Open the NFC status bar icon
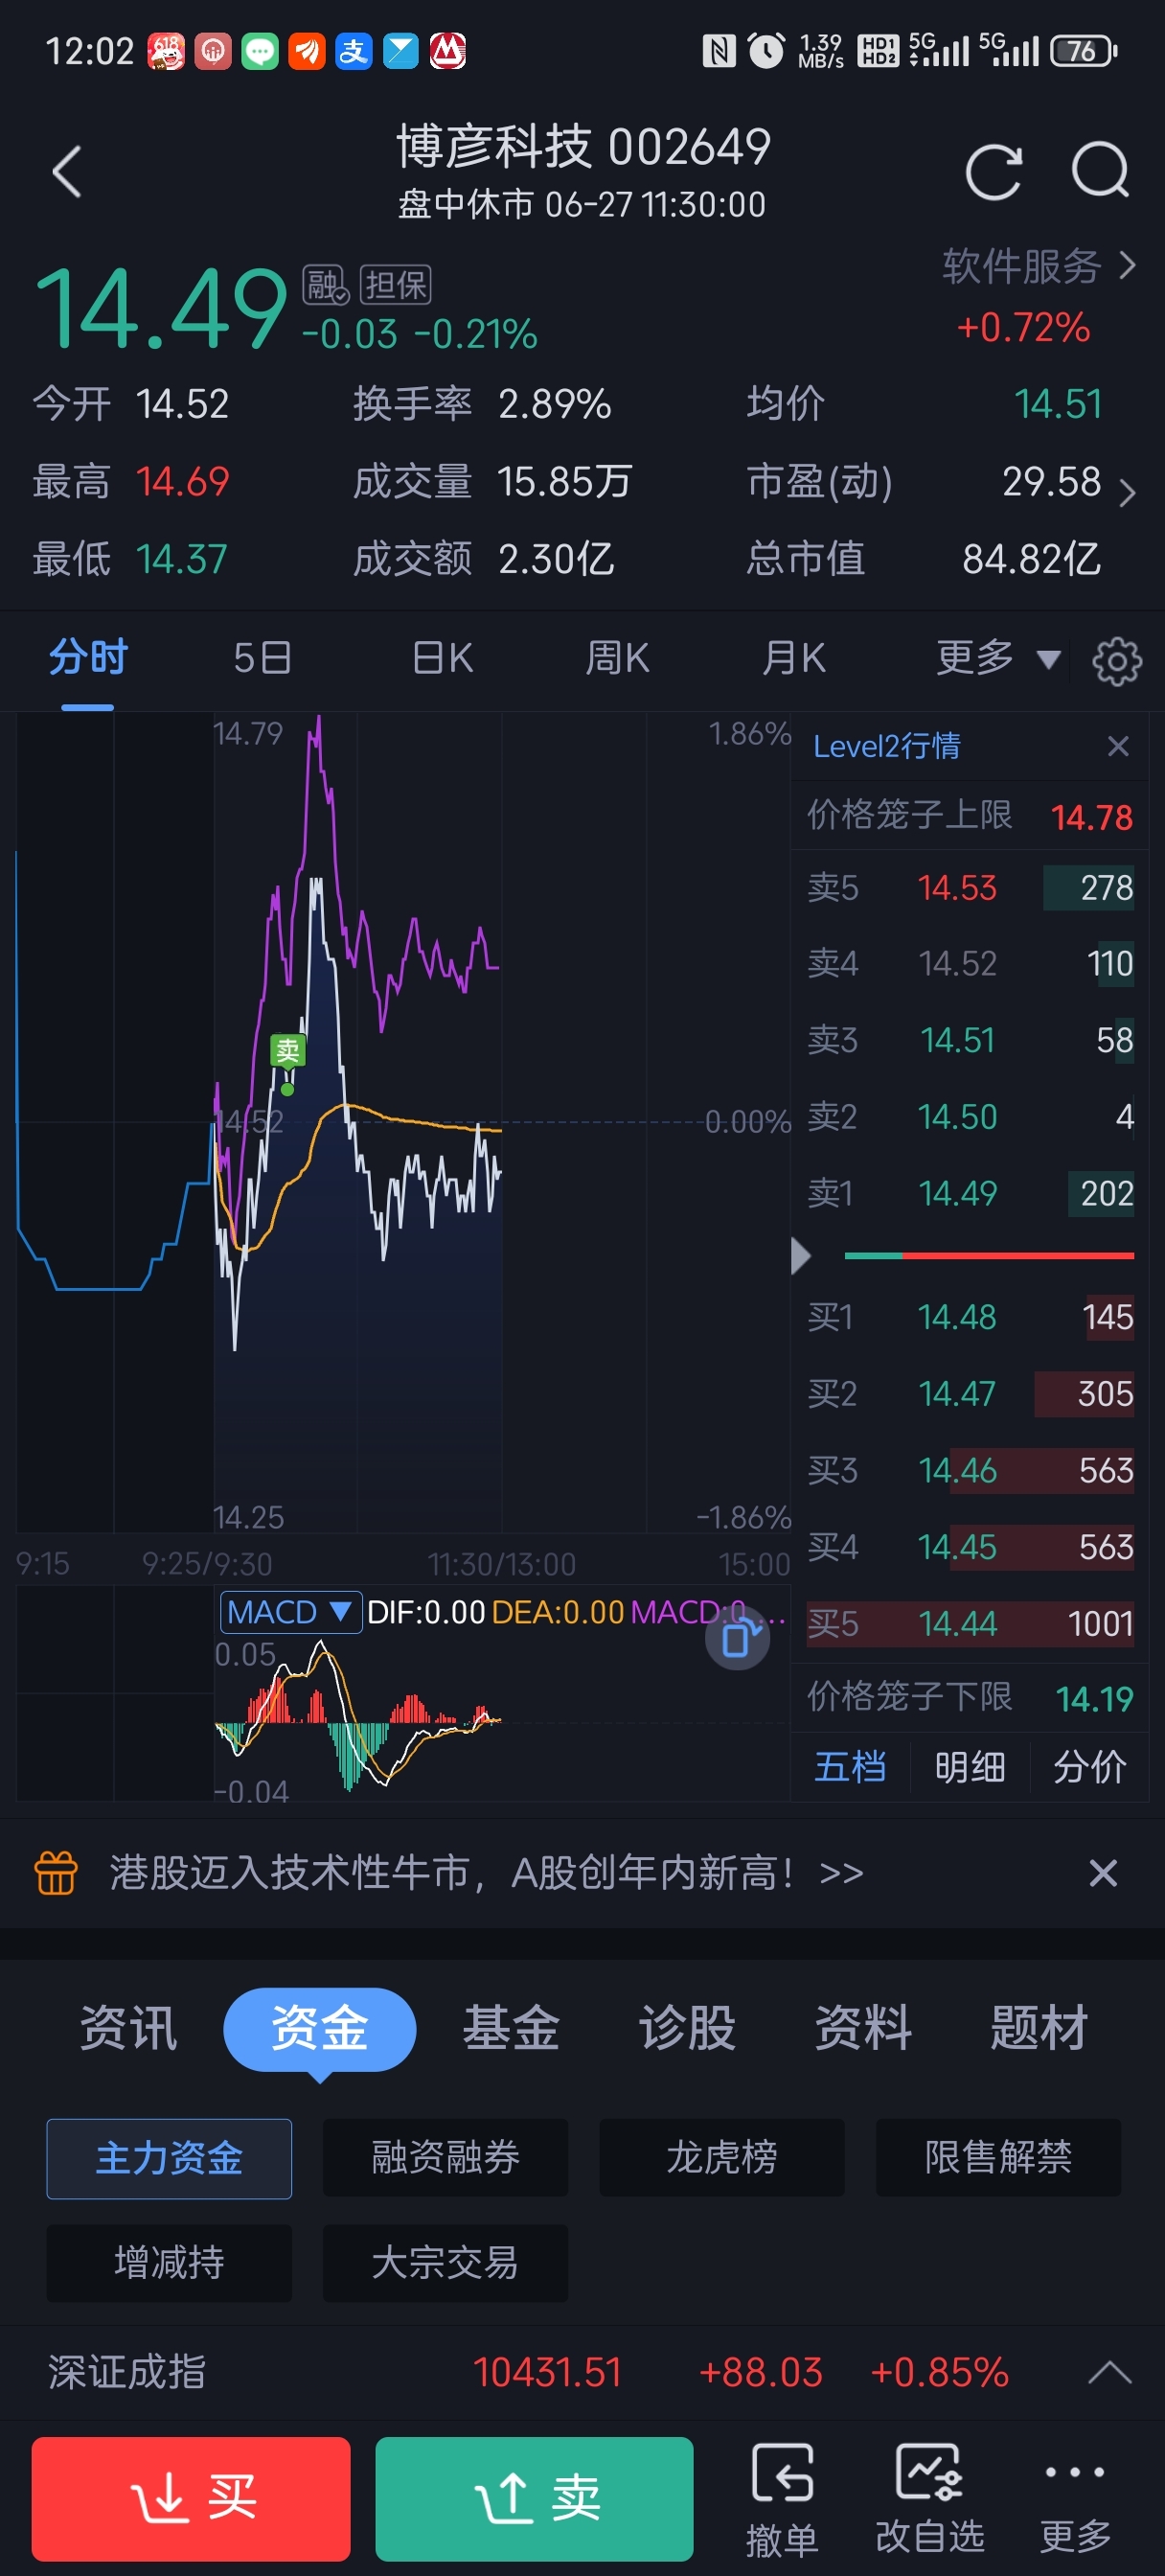1165x2576 pixels. (x=719, y=50)
